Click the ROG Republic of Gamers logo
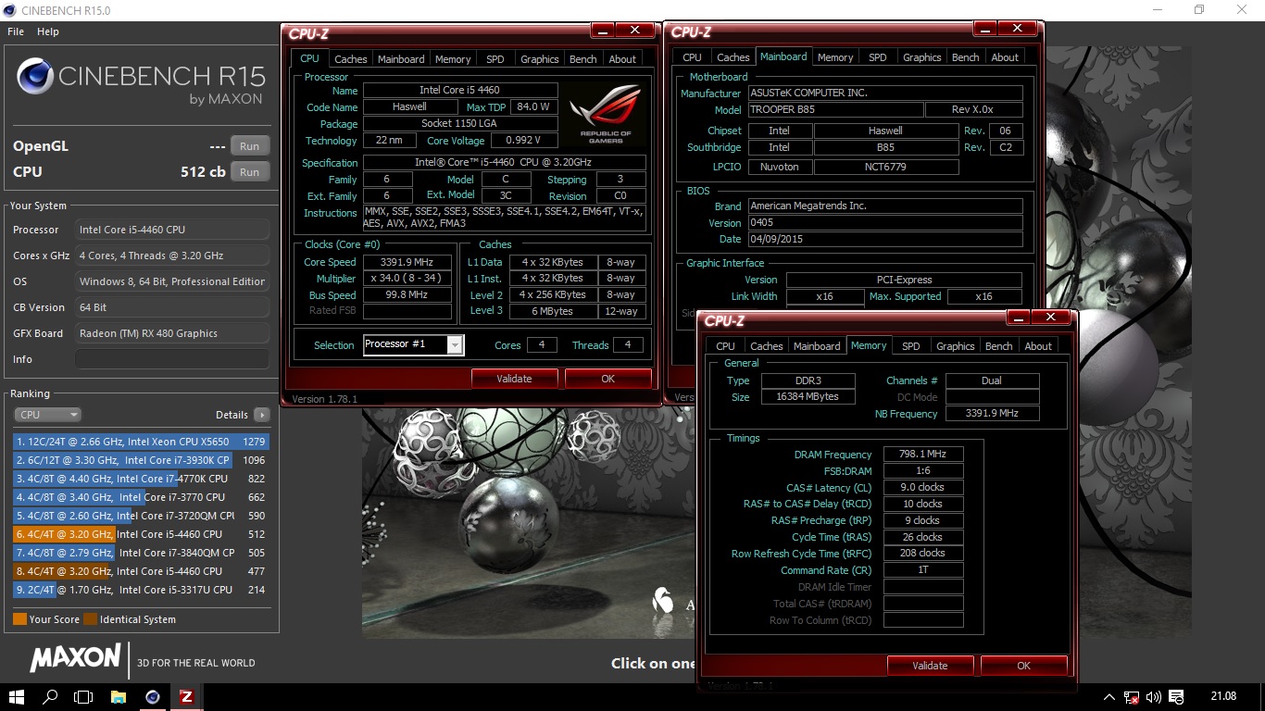 tap(605, 114)
